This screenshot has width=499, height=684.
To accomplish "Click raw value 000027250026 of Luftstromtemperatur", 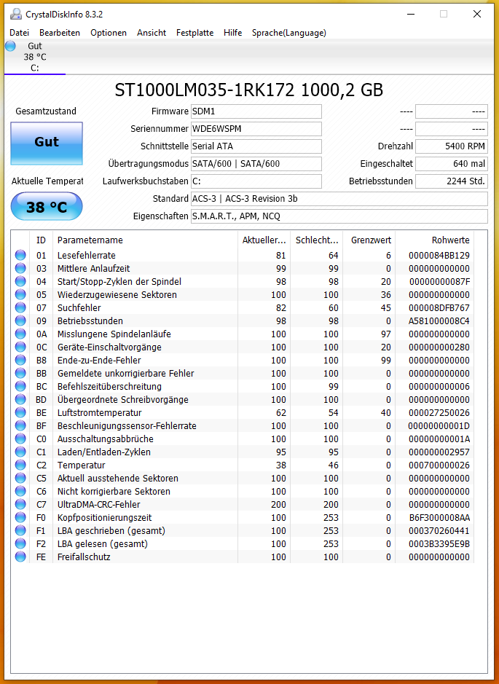I will (x=439, y=412).
